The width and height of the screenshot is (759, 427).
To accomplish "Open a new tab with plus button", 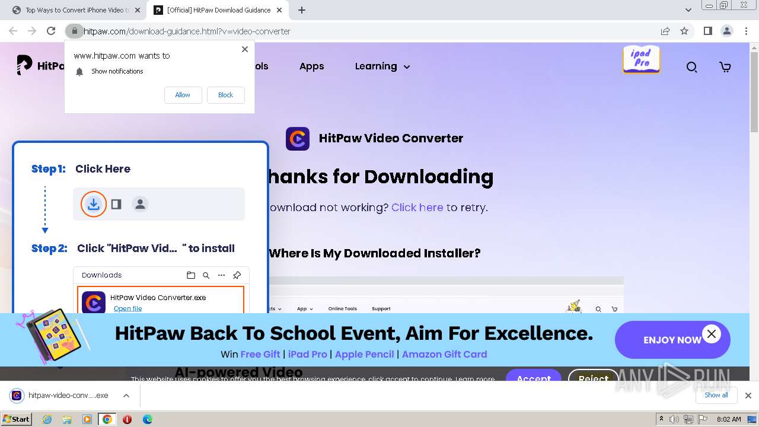I will 302,10.
